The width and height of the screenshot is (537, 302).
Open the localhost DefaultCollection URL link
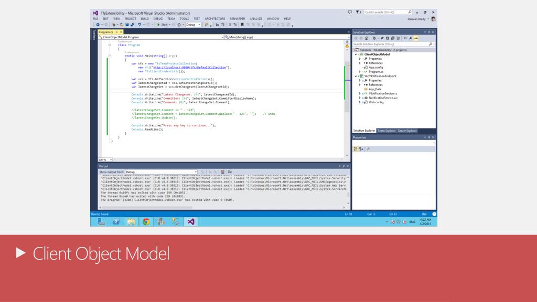coord(190,68)
